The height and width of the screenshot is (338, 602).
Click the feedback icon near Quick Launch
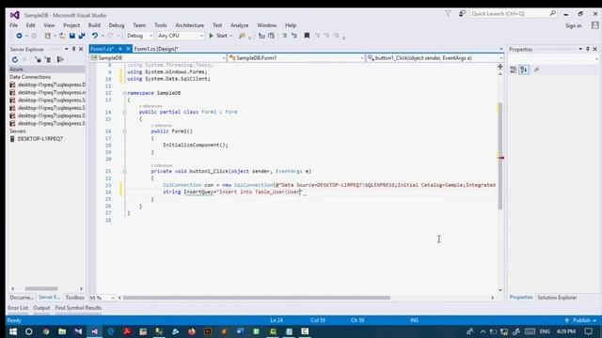coord(462,14)
